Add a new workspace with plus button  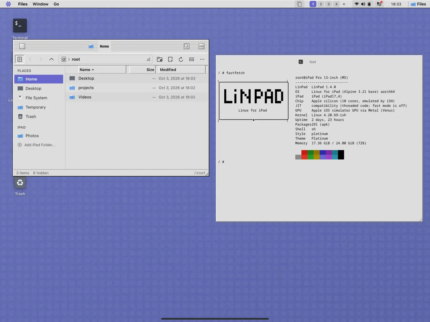pyautogui.click(x=344, y=4)
